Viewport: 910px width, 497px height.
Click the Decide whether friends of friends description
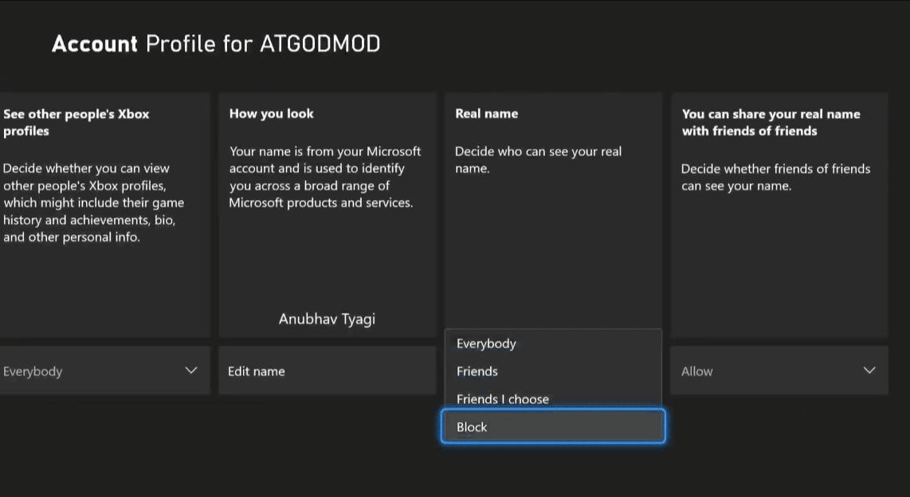pos(775,177)
